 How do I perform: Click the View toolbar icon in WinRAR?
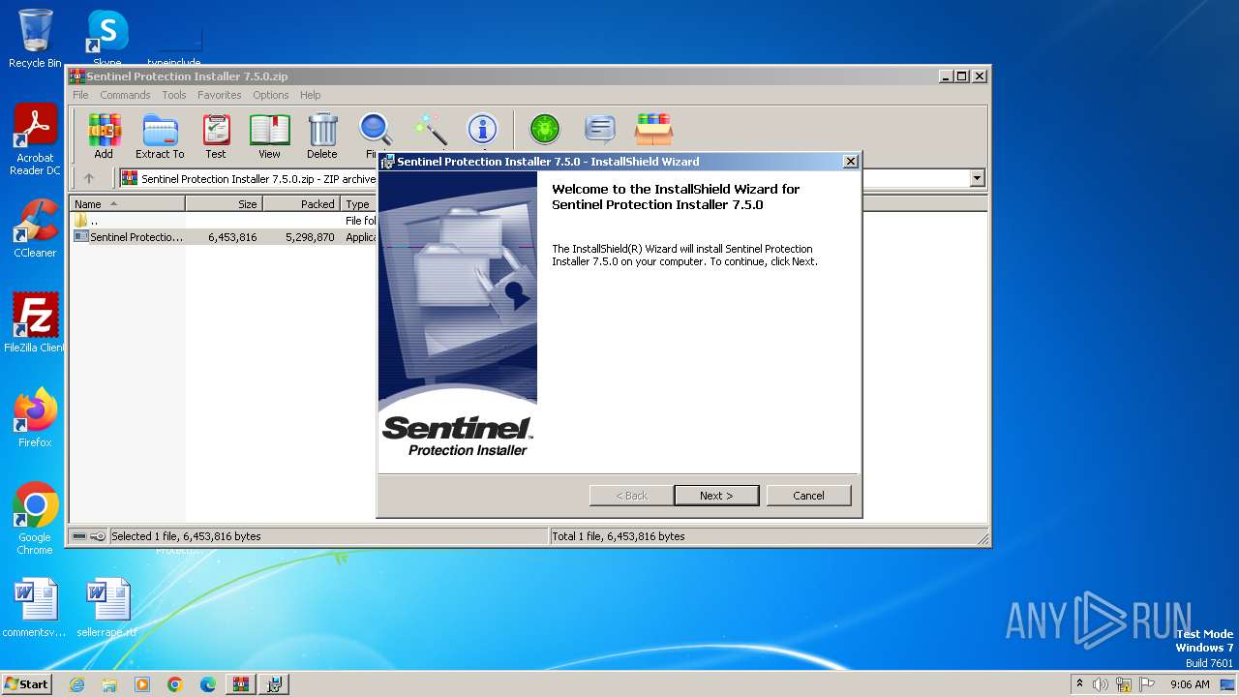pos(269,136)
